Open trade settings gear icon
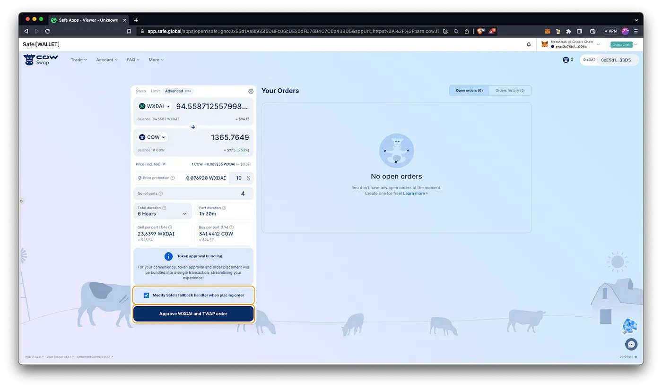662x389 pixels. click(251, 91)
